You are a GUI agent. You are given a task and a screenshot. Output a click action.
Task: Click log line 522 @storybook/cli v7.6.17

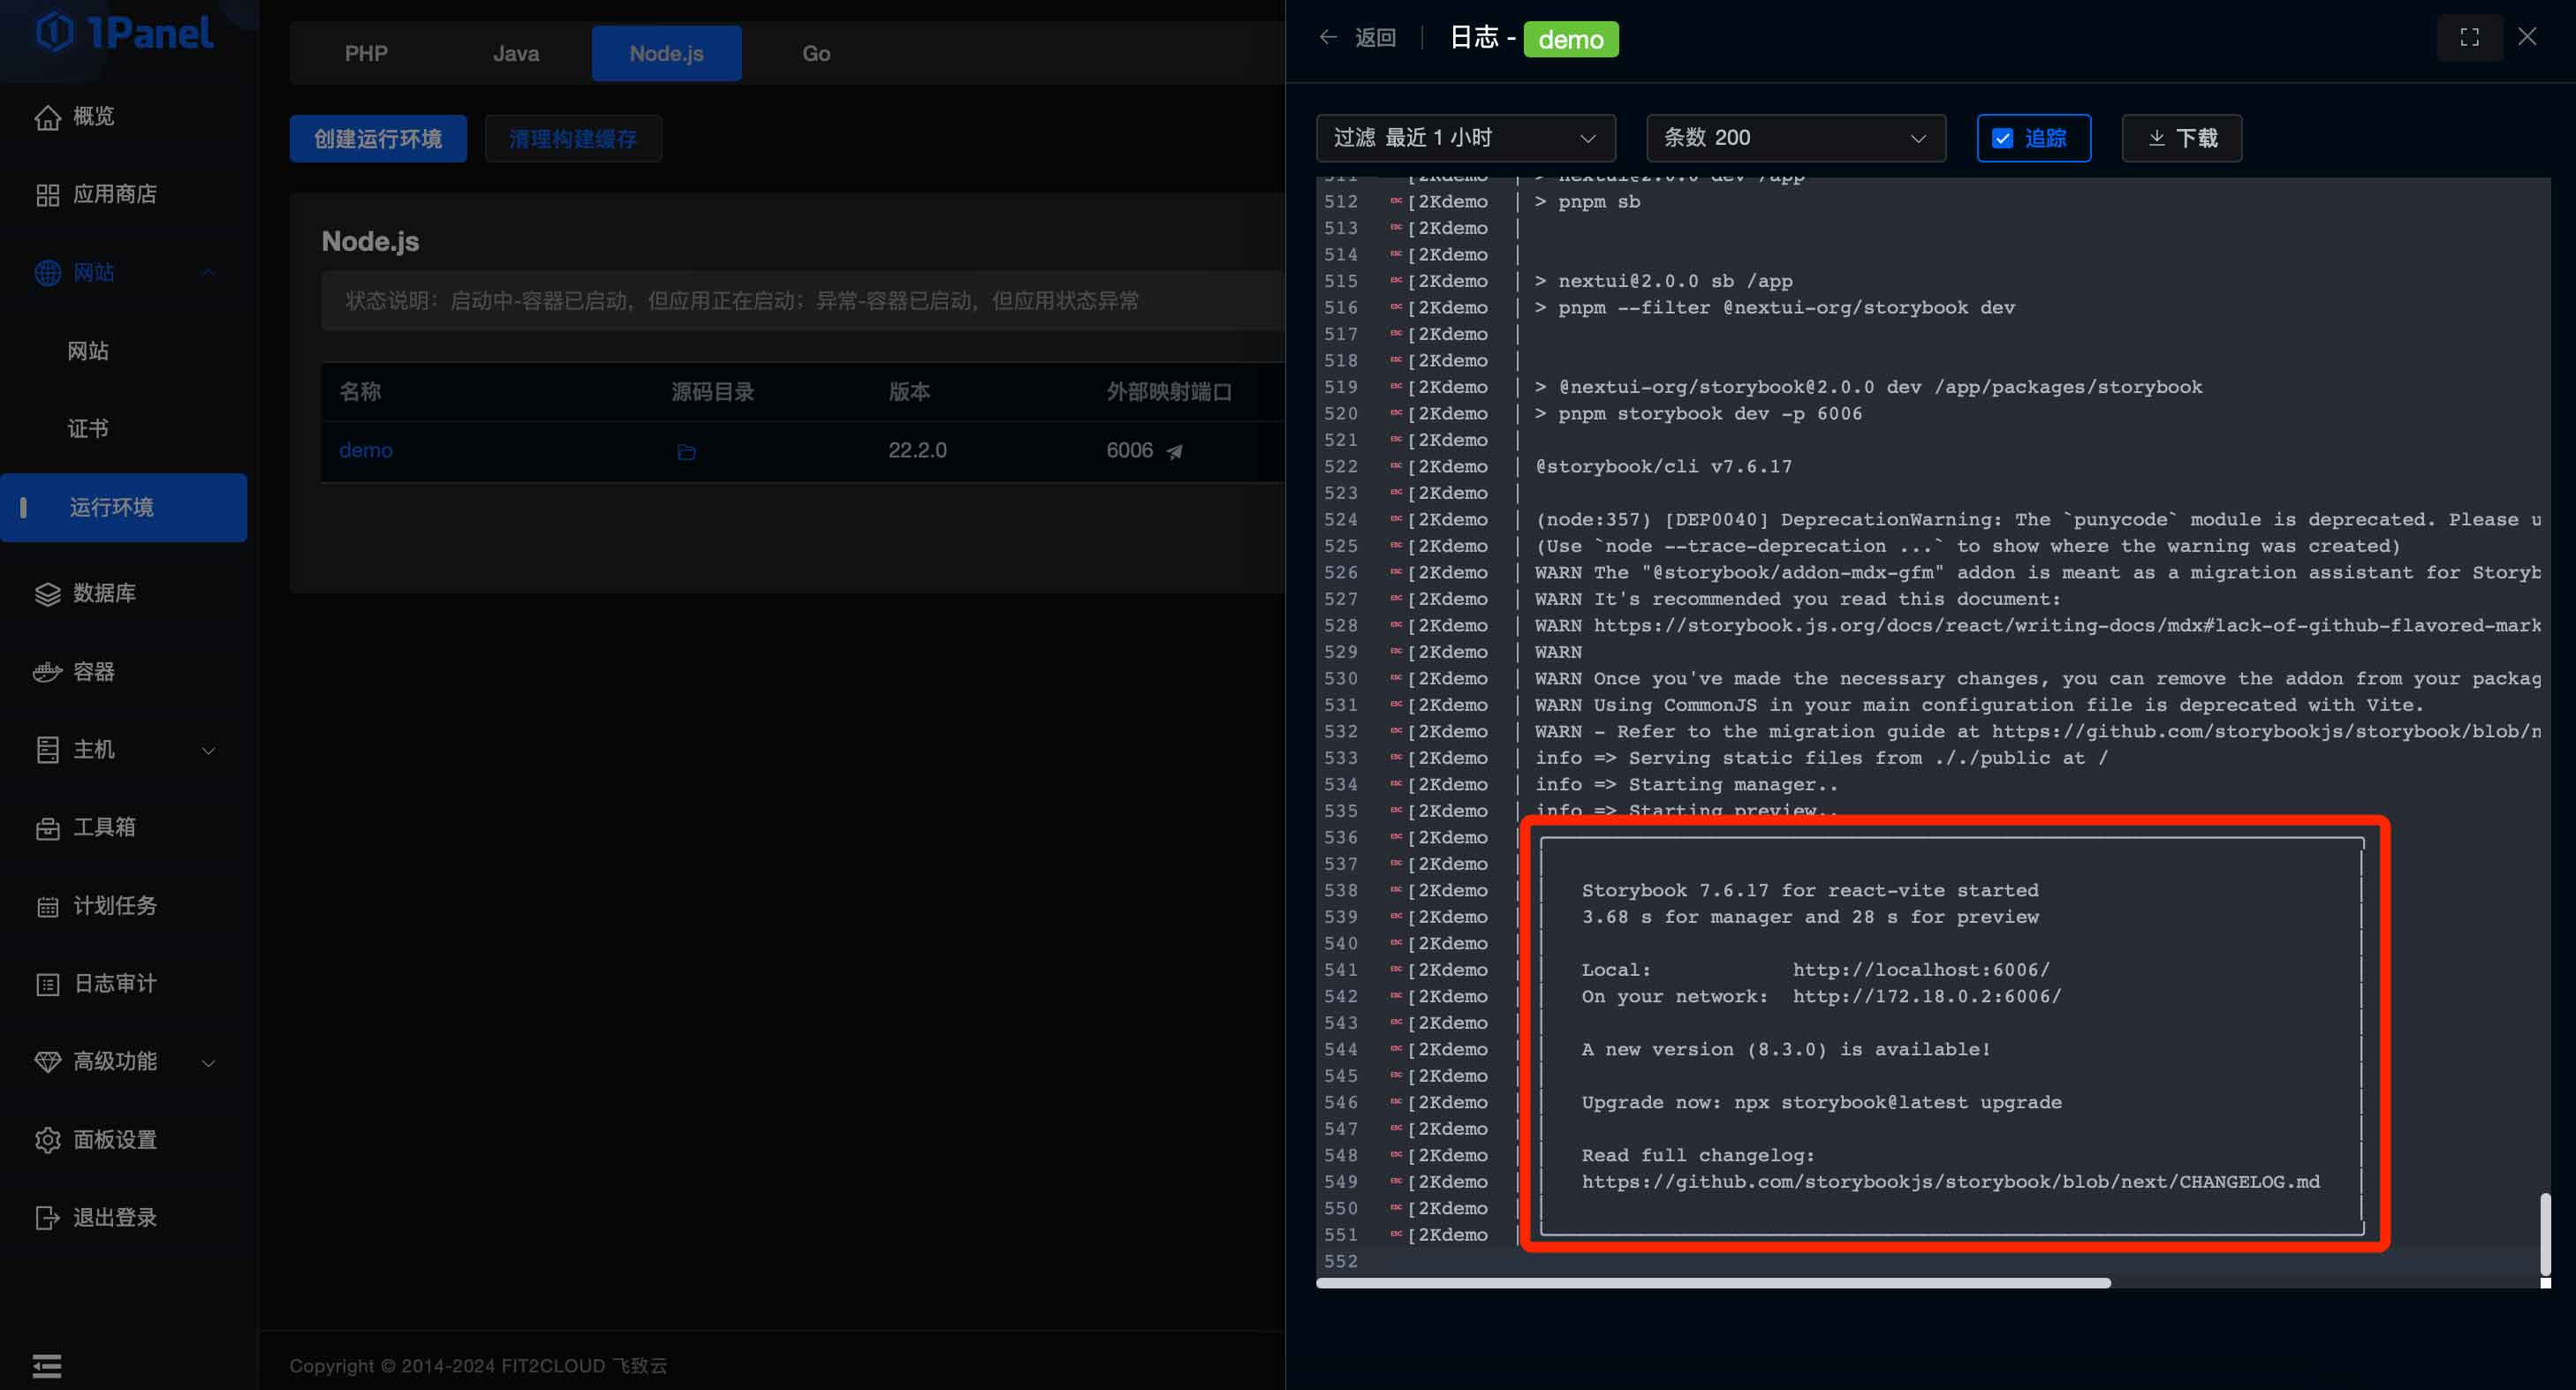click(x=1664, y=467)
